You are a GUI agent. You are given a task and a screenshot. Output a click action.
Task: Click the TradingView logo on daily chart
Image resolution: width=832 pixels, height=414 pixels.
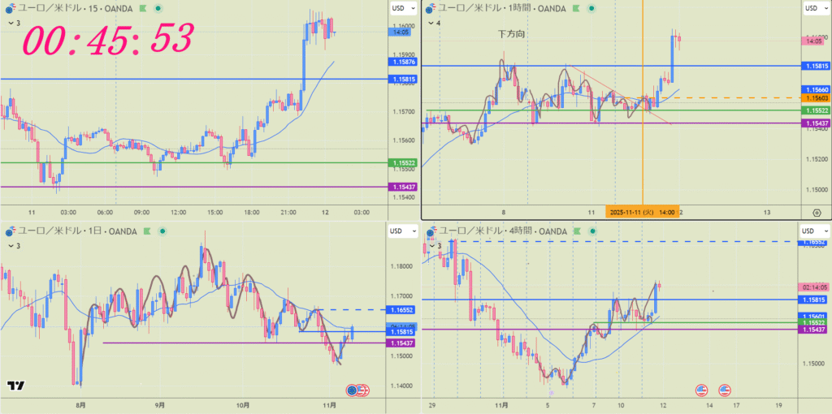[15, 386]
